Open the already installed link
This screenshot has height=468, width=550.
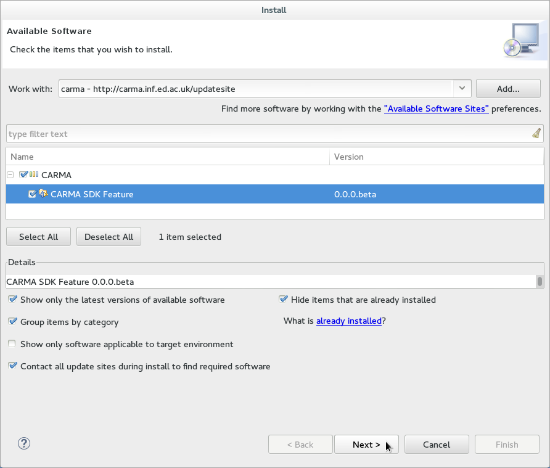[348, 321]
